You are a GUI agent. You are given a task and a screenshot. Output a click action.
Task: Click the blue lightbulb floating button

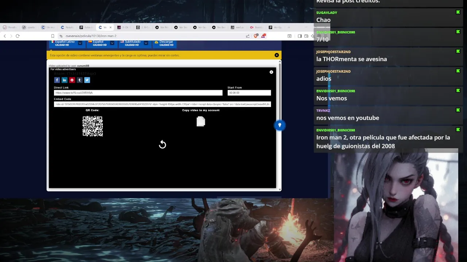pyautogui.click(x=279, y=125)
